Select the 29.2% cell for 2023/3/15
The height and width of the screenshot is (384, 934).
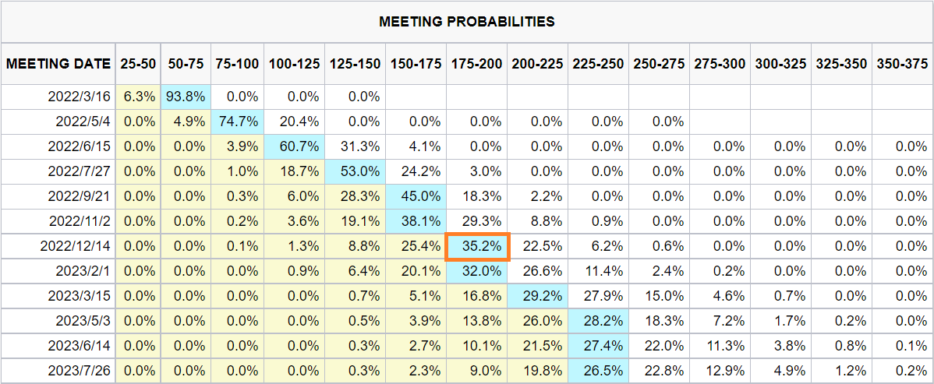pos(537,297)
